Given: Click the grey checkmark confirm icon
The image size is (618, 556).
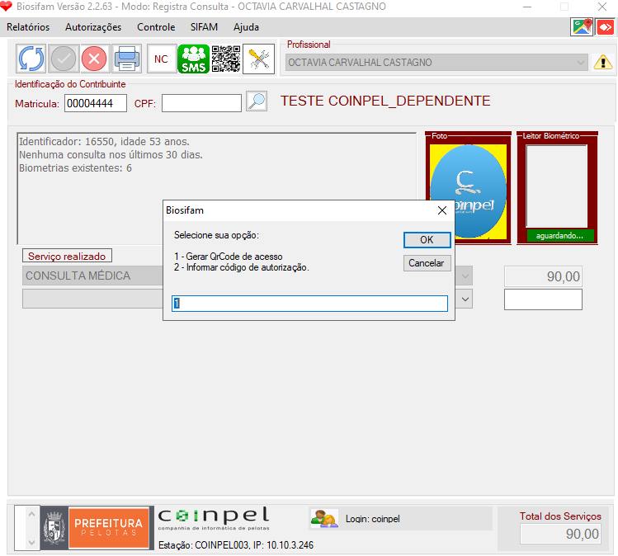Looking at the screenshot, I should 63,59.
